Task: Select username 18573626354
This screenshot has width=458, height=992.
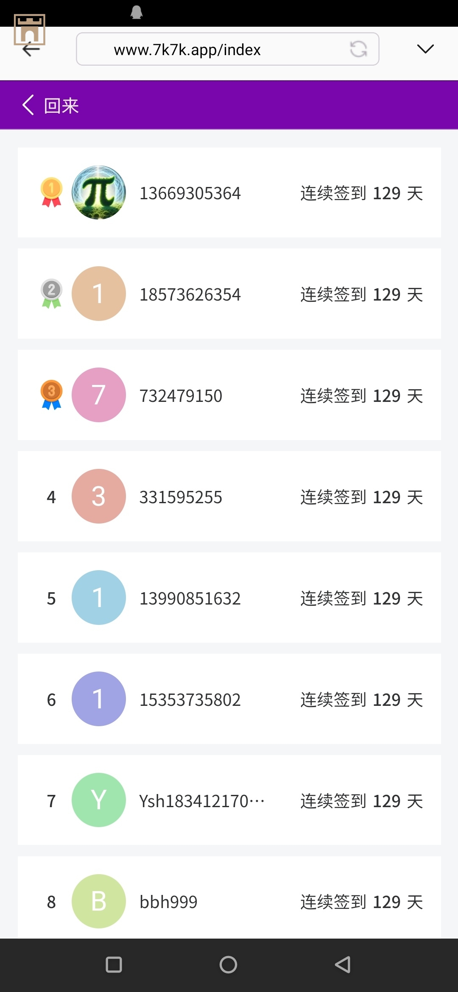Action: (x=190, y=295)
